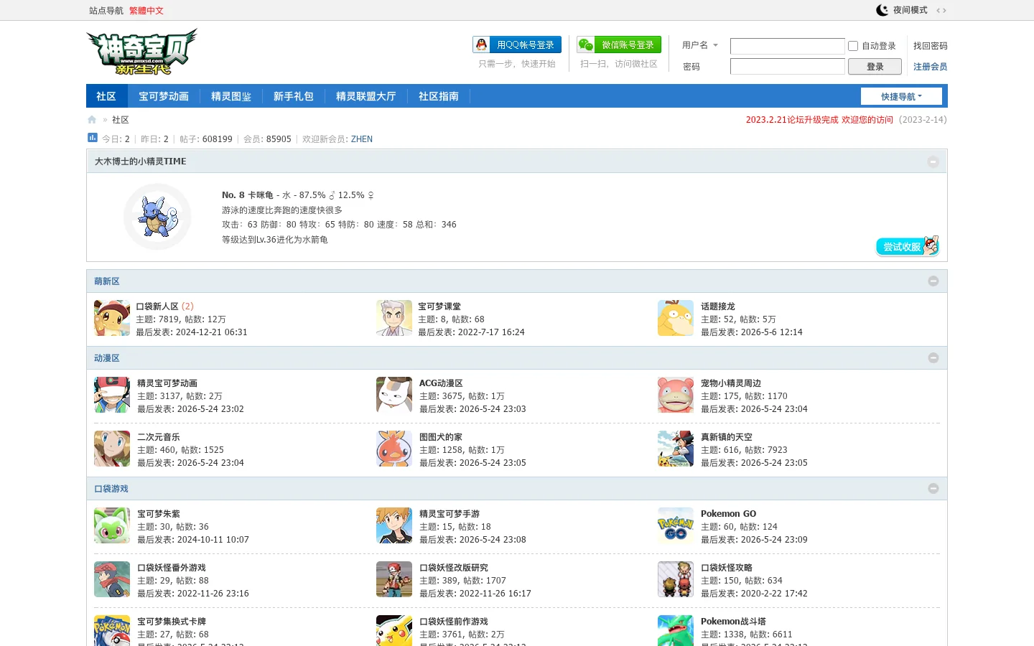Click the home breadcrumb icon
This screenshot has height=646, width=1034.
(92, 120)
